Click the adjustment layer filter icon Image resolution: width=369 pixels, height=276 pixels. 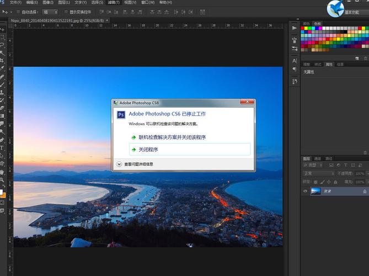tap(339, 165)
